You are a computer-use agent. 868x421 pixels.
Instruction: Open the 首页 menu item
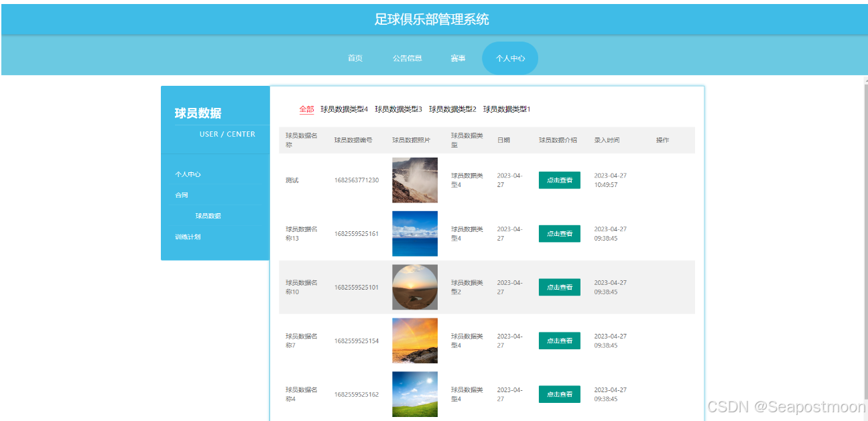pyautogui.click(x=355, y=58)
